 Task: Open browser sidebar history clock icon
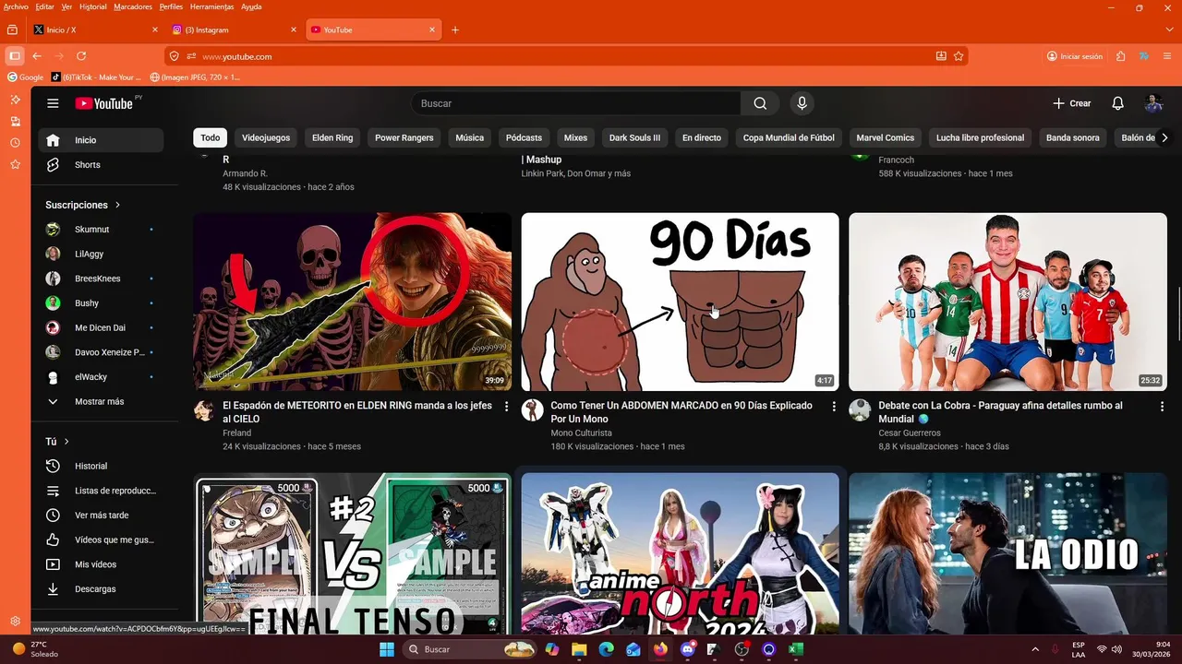click(15, 143)
